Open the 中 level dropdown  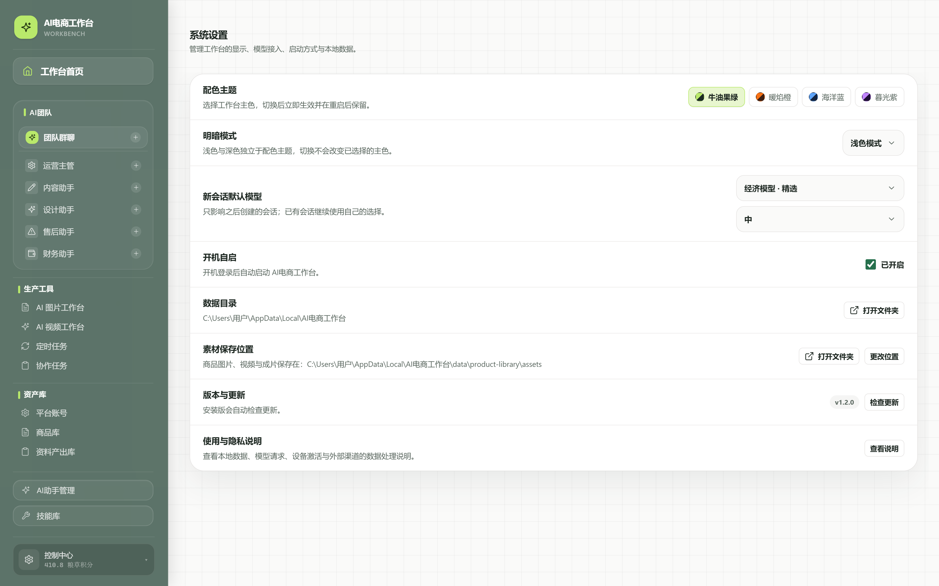820,219
